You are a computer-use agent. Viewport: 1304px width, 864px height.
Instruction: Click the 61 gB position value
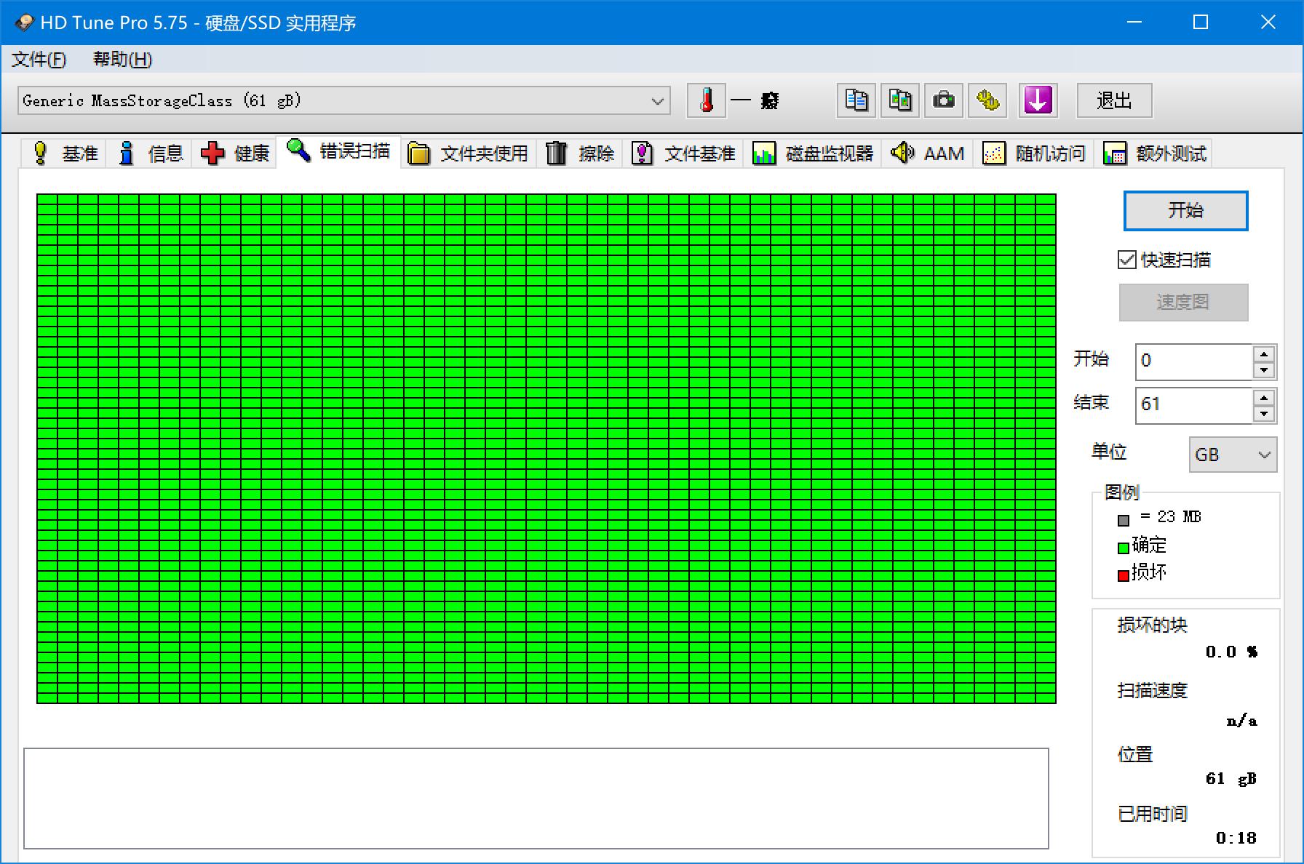tap(1231, 779)
